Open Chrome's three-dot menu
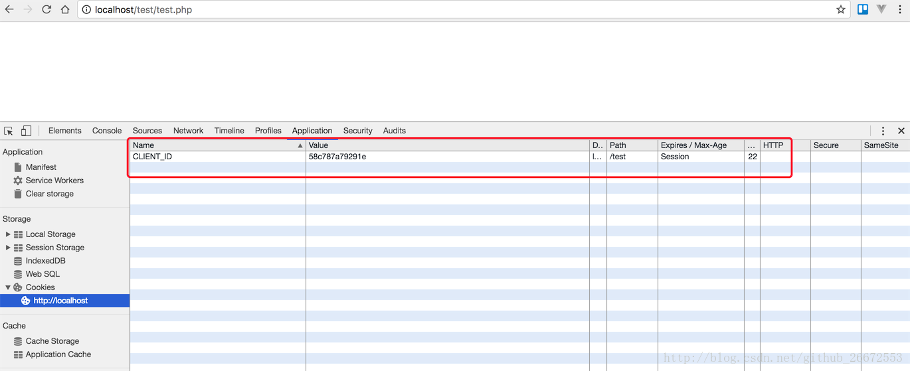Screen dimensions: 910x371 tap(900, 9)
